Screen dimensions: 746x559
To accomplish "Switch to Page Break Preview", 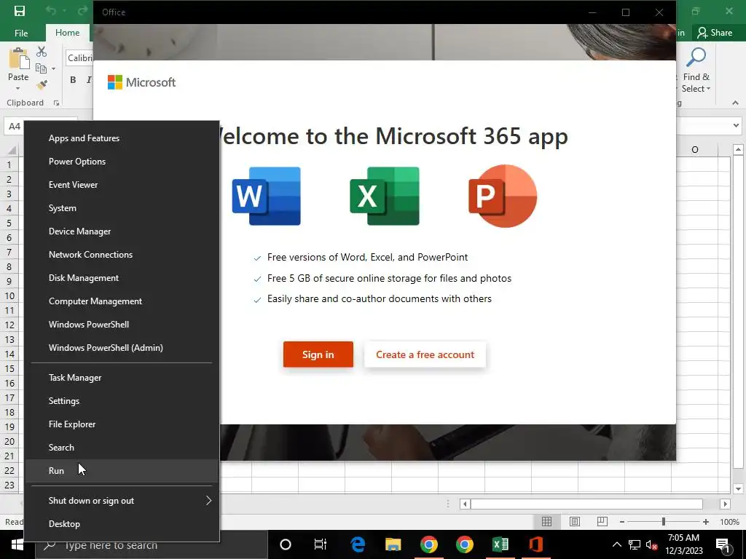I will [x=602, y=522].
